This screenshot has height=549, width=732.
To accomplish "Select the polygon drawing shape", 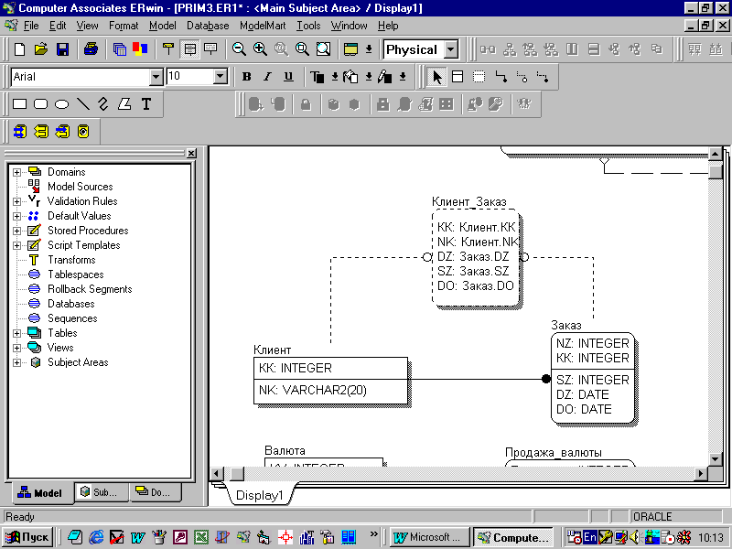I will (x=124, y=104).
